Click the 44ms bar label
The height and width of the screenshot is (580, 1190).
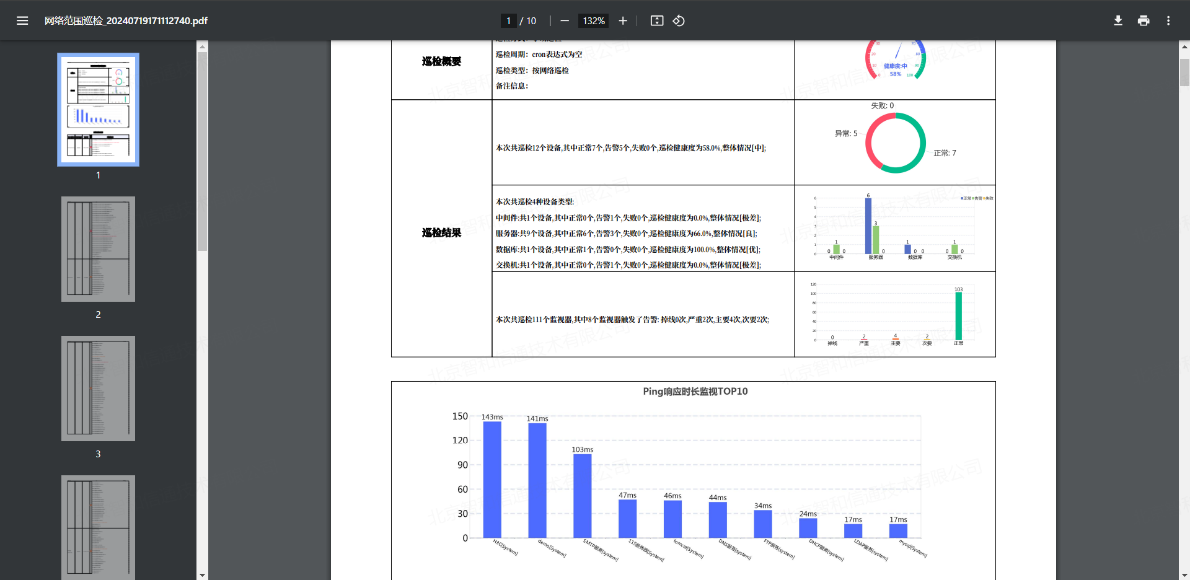click(718, 498)
